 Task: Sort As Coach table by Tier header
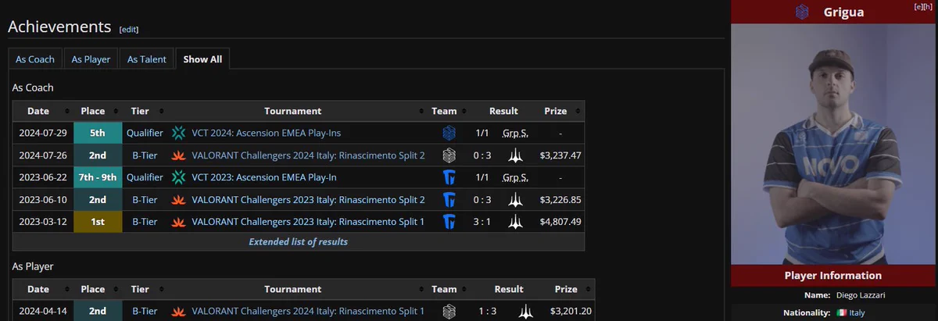coord(145,111)
